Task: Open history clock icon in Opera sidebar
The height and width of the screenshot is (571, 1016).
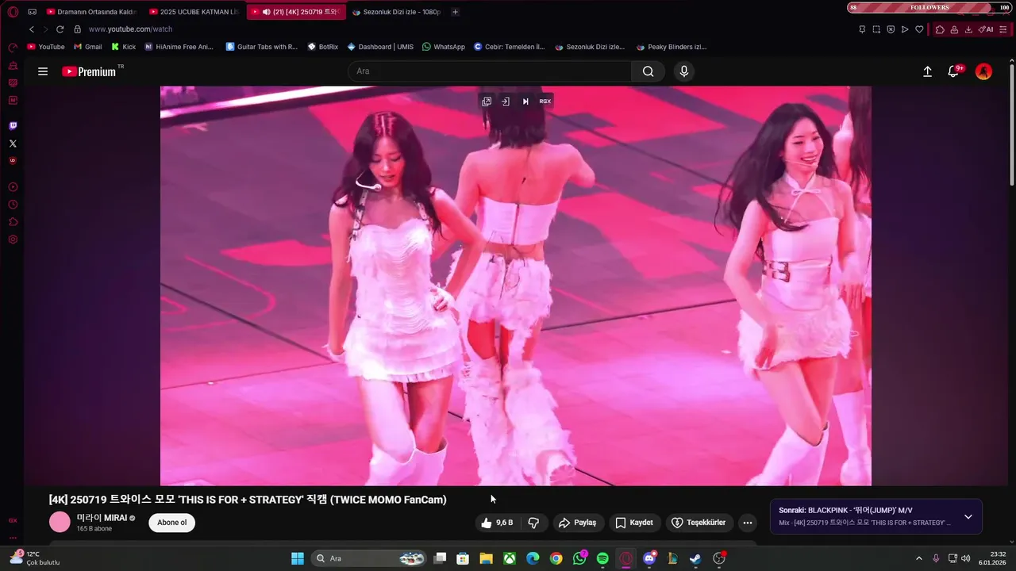Action: click(13, 205)
